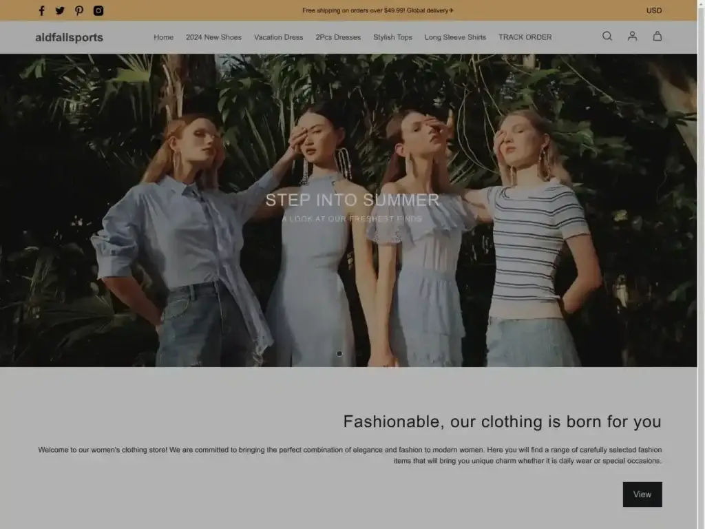Open the 2024 New Shoes menu
This screenshot has height=529, width=705.
point(213,37)
